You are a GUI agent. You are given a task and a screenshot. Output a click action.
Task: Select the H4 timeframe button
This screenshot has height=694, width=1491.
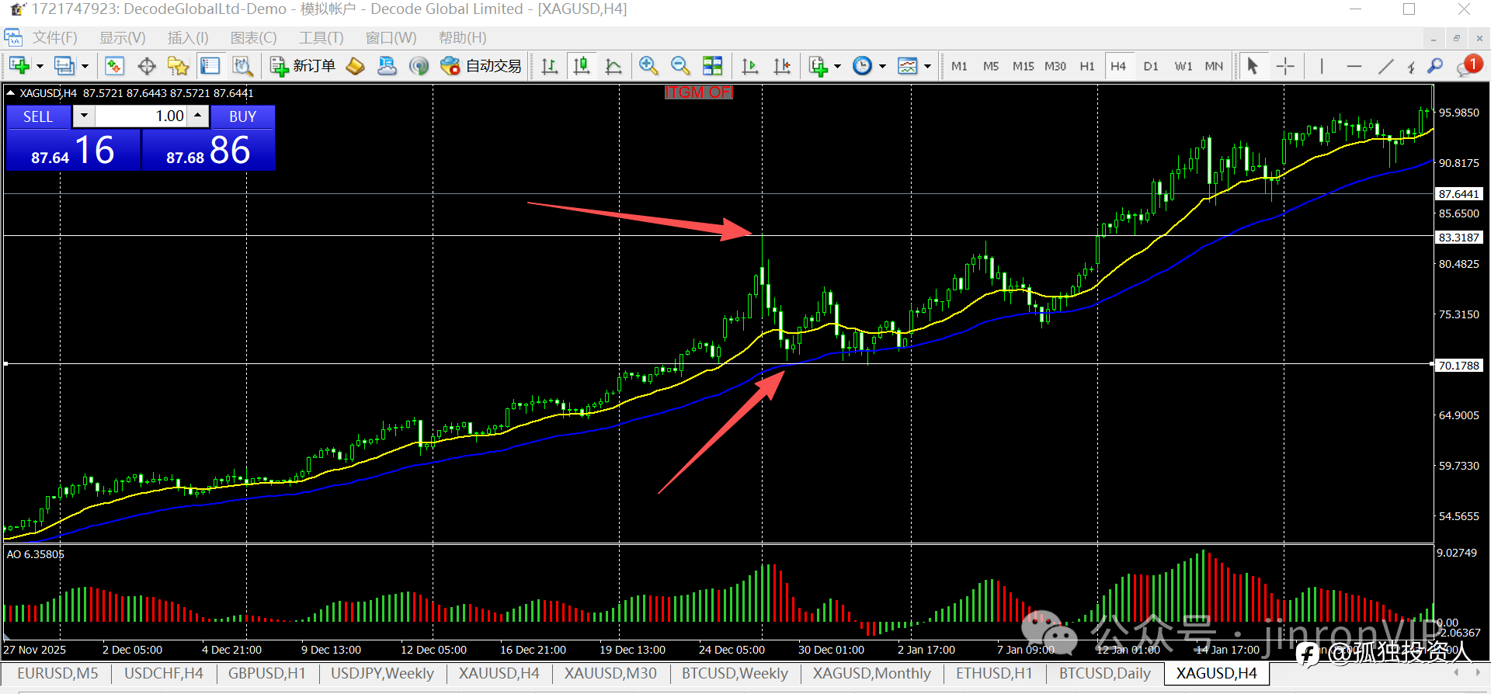[1118, 66]
